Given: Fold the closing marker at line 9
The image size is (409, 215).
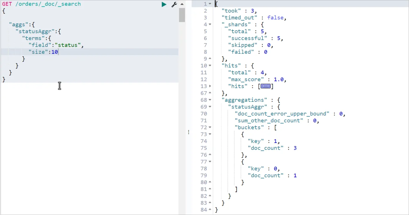Looking at the screenshot, I should [x=210, y=59].
